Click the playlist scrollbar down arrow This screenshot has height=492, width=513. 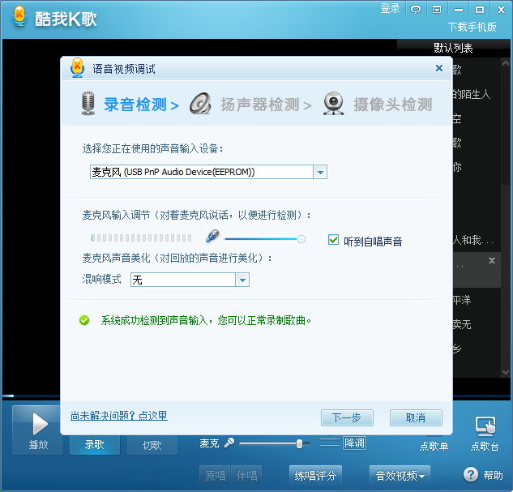pyautogui.click(x=506, y=372)
